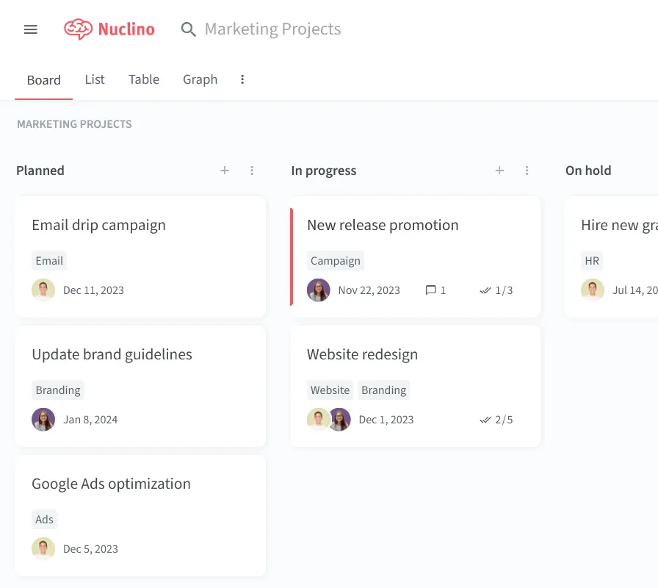
Task: Click the Nuclino brain logo
Action: (x=78, y=29)
